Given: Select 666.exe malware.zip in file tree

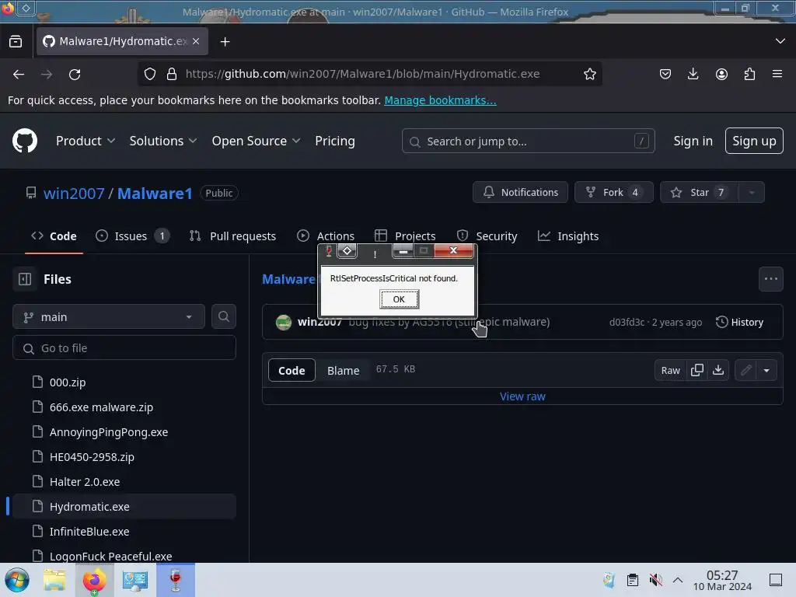Looking at the screenshot, I should click(x=124, y=407).
